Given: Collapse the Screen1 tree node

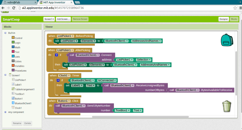Looking at the screenshot, I should [x=5, y=75].
